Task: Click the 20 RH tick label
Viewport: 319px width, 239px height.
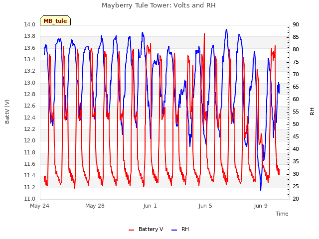Action: pyautogui.click(x=296, y=199)
